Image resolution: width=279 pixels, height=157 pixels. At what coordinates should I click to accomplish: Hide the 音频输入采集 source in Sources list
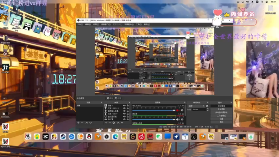coord(125,111)
